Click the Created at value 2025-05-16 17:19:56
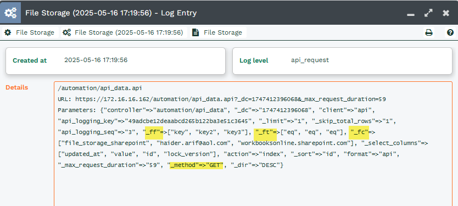This screenshot has width=458, height=206. coord(96,60)
